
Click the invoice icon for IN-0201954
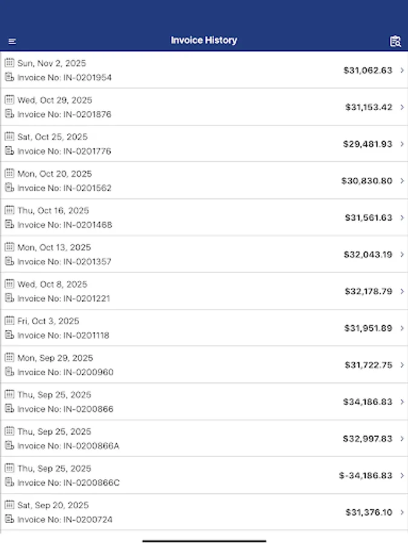[8, 78]
